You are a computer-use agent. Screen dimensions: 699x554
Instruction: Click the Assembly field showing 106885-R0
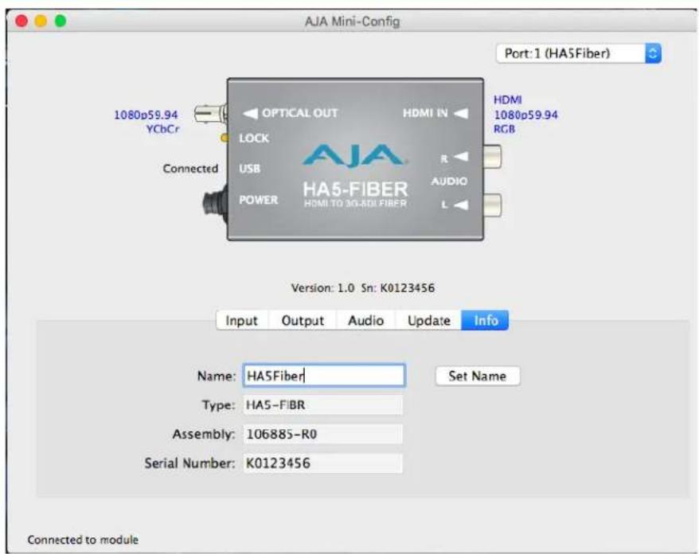(x=322, y=434)
